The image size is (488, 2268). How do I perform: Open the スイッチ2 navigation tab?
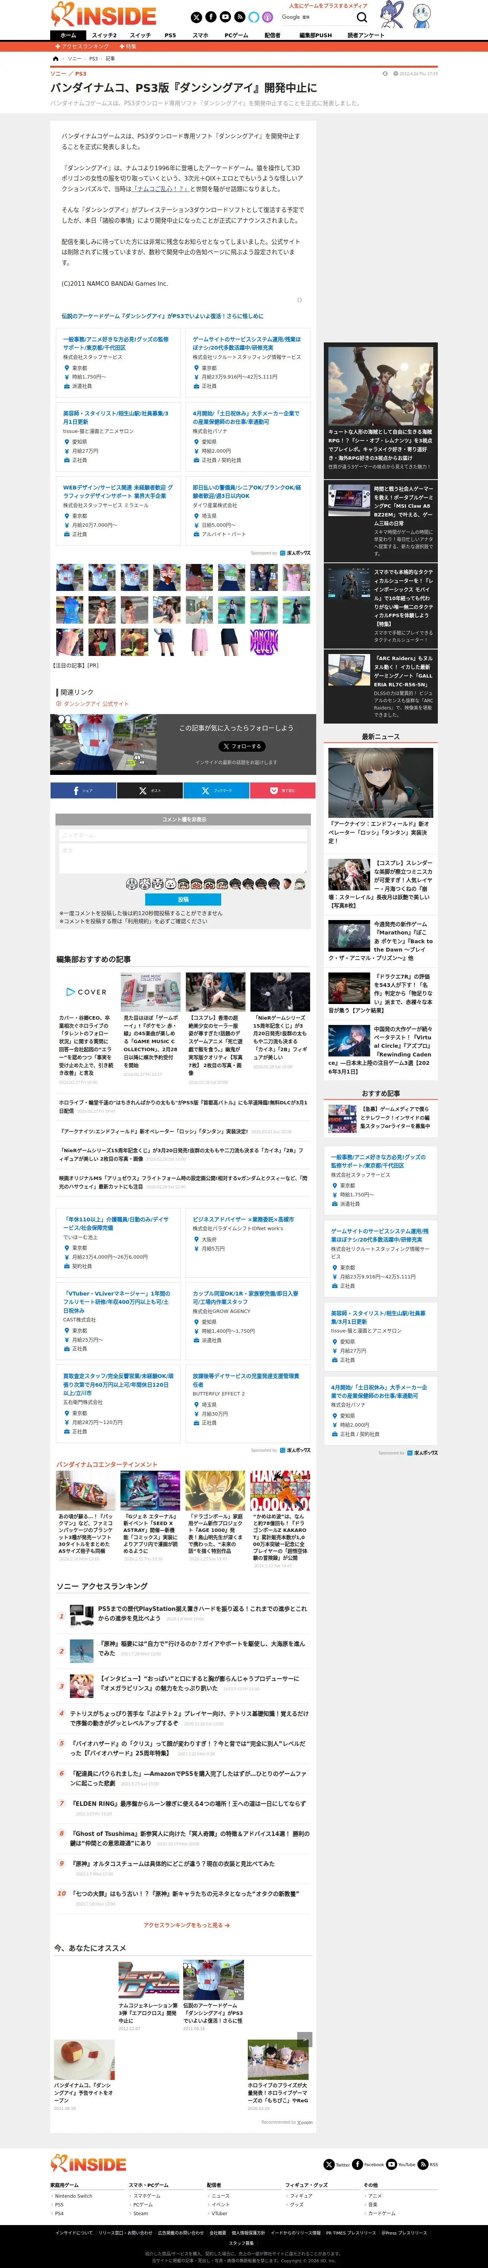click(104, 35)
